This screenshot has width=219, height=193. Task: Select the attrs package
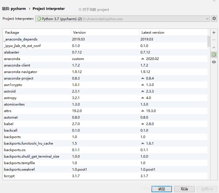pyautogui.click(x=105, y=111)
